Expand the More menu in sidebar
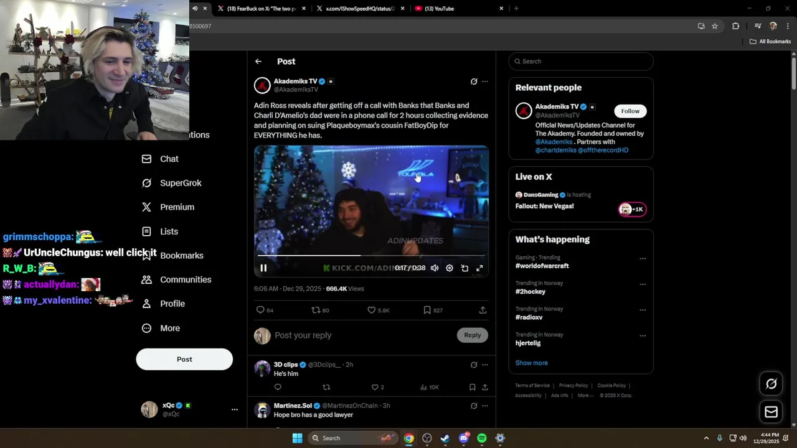797x448 pixels. pyautogui.click(x=161, y=329)
